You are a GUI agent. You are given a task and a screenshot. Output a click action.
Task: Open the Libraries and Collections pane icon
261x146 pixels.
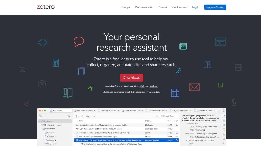[x=224, y=134]
